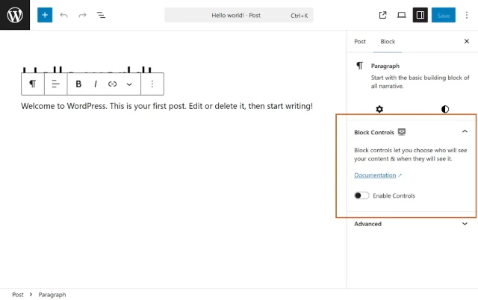Select Paragraph in the bottom breadcrumb
This screenshot has width=478, height=300.
[x=52, y=295]
